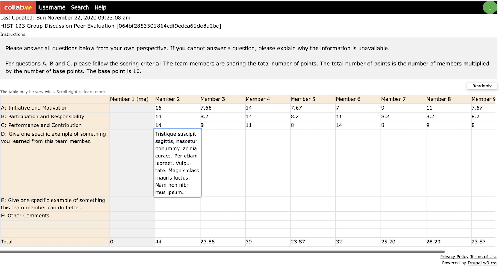Image resolution: width=499 pixels, height=273 pixels.
Task: Click Member 1 total 0
Action: coord(132,242)
